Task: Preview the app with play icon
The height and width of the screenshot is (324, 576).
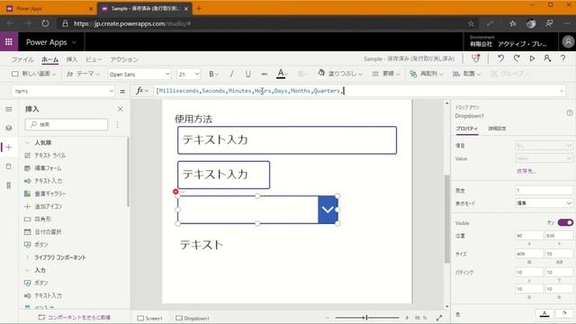Action: click(x=532, y=58)
